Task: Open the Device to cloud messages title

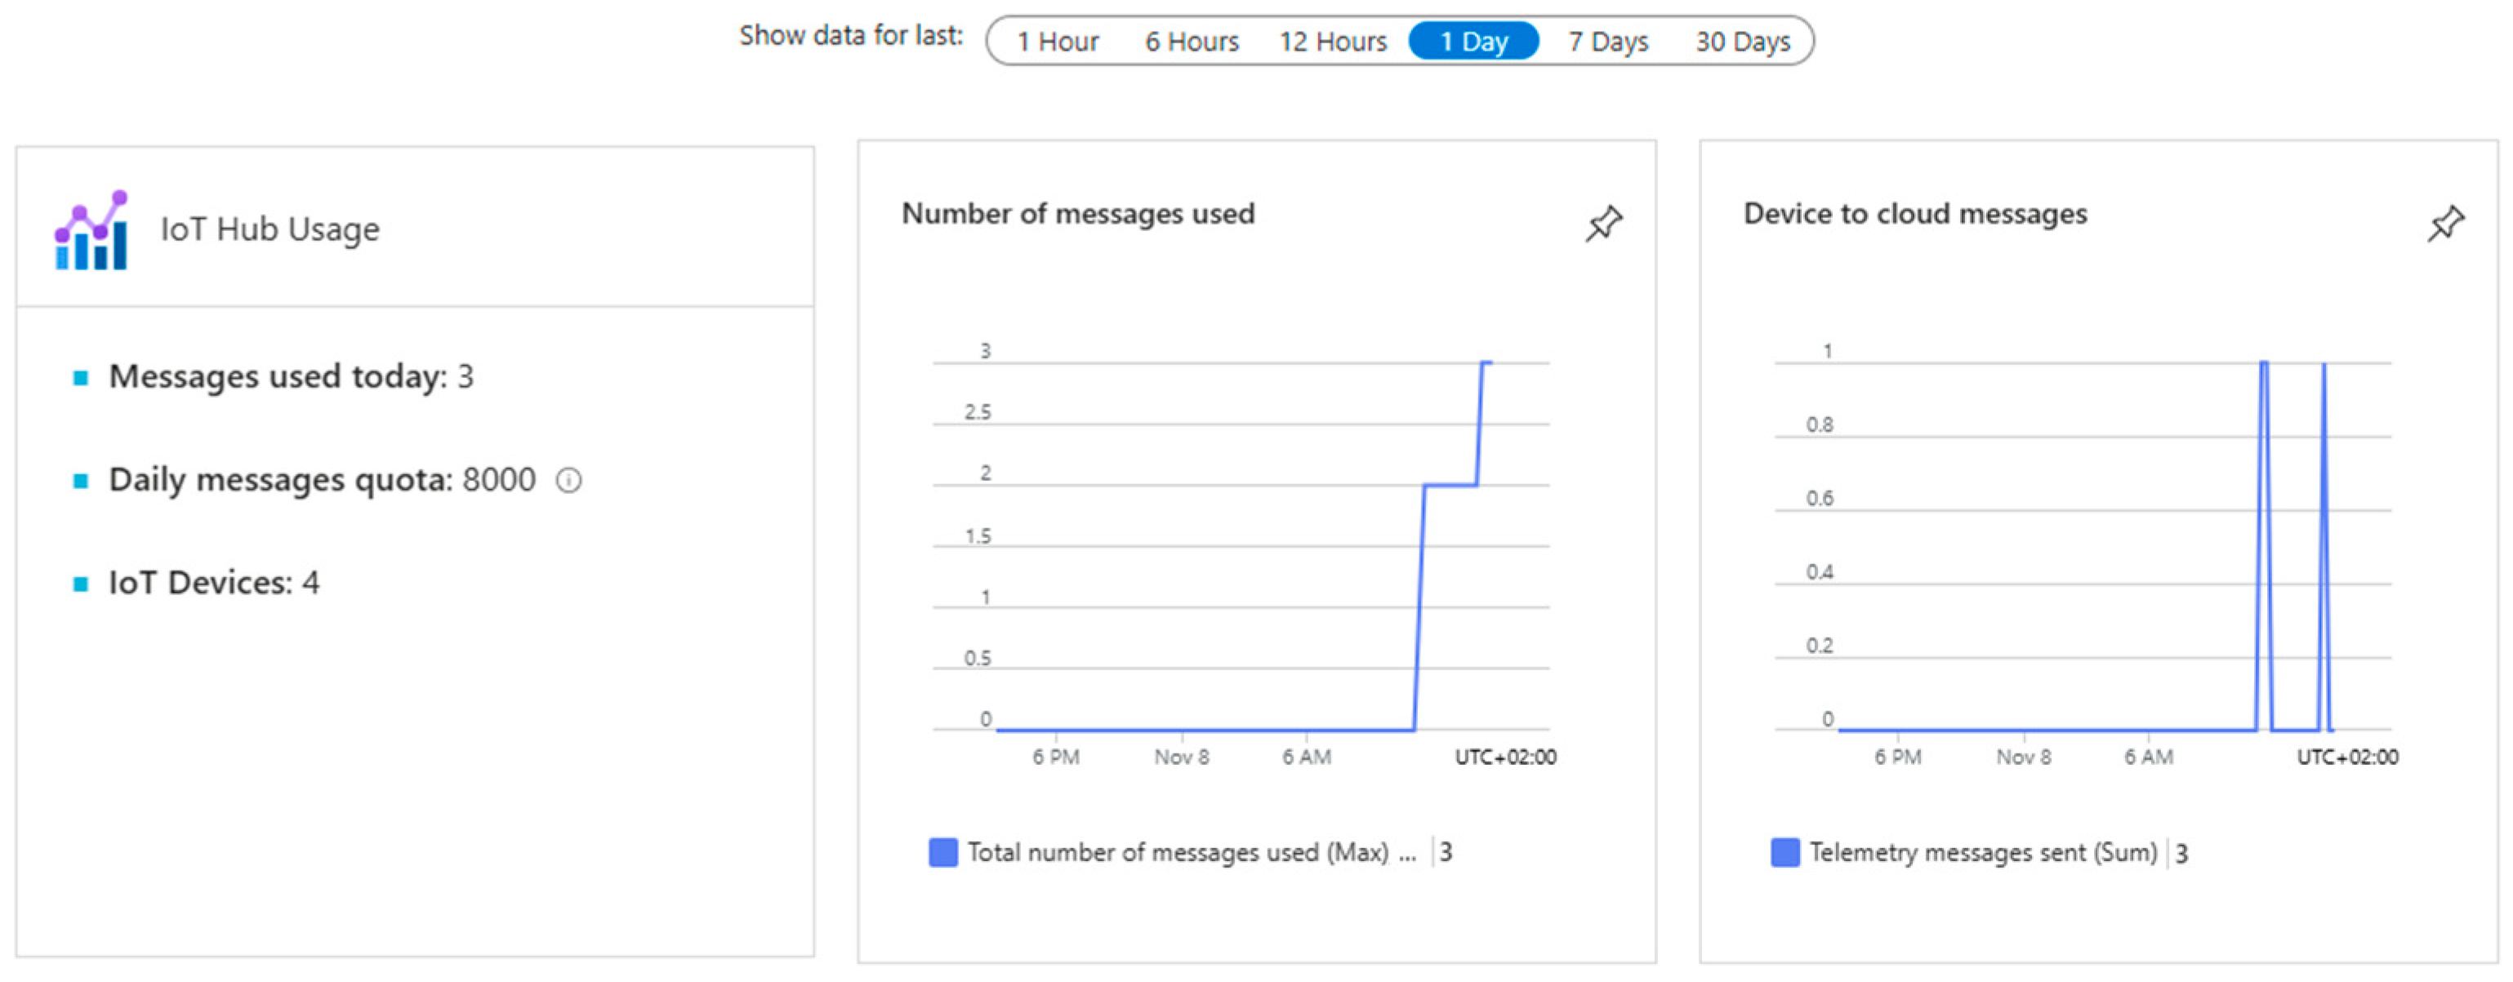Action: pos(1914,214)
